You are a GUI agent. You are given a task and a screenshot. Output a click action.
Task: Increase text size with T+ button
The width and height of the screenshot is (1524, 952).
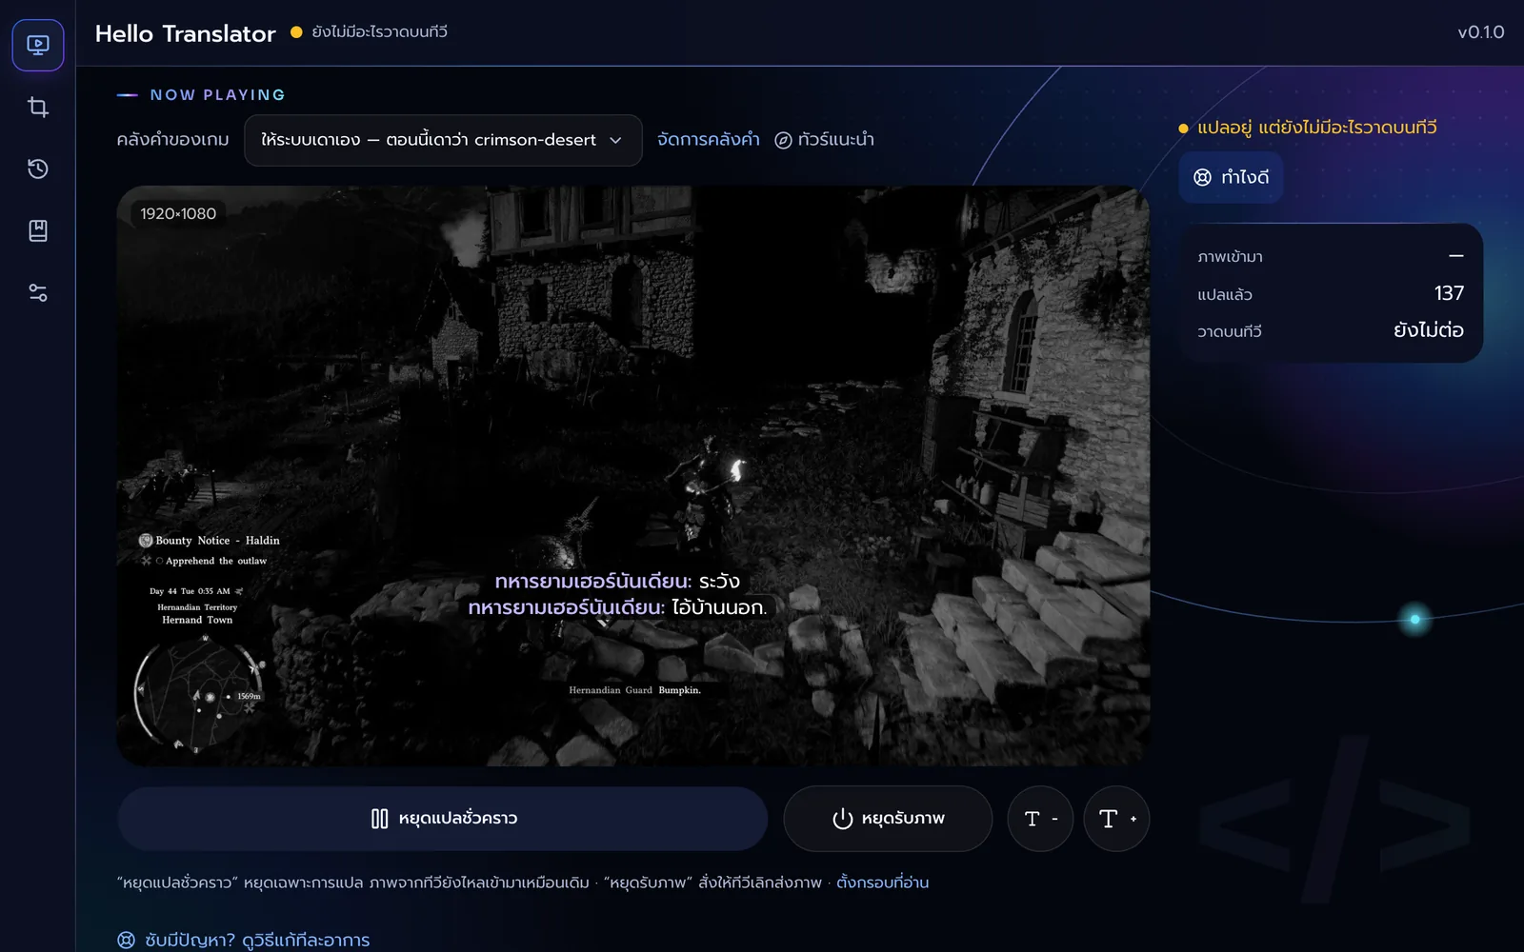click(1116, 819)
